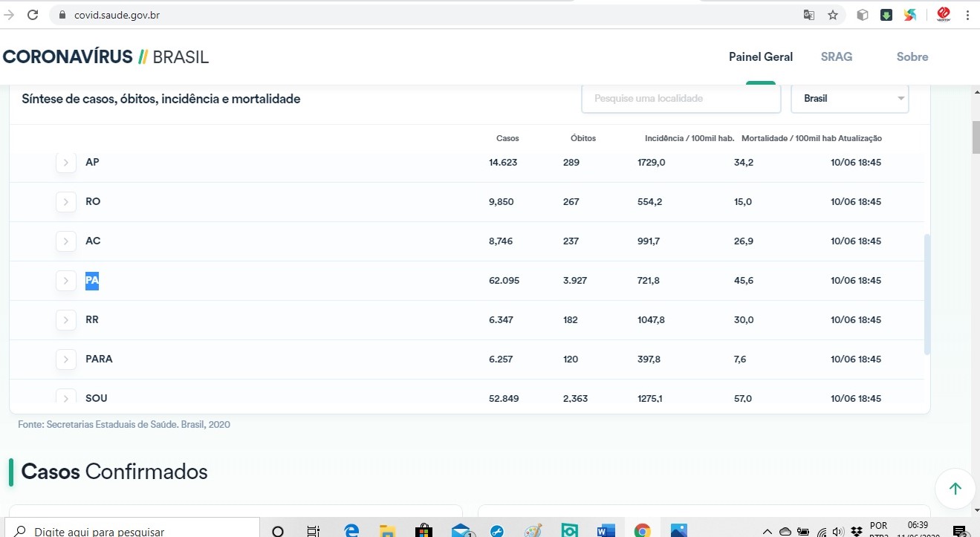This screenshot has height=537, width=980.
Task: Open the green download arrow extension
Action: 886,15
